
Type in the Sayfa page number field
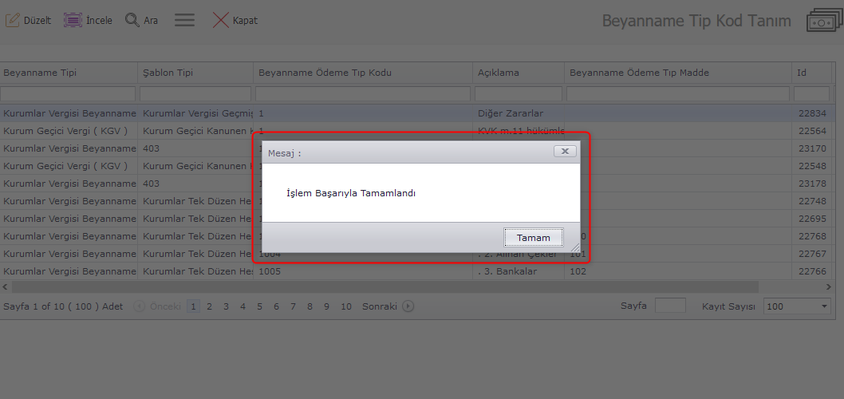point(670,306)
